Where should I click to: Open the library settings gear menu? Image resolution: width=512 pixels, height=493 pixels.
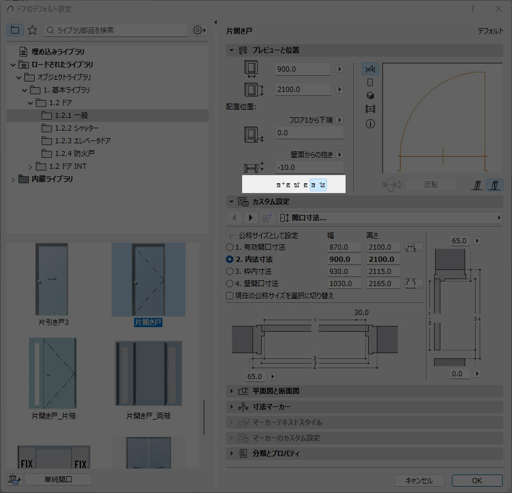199,30
